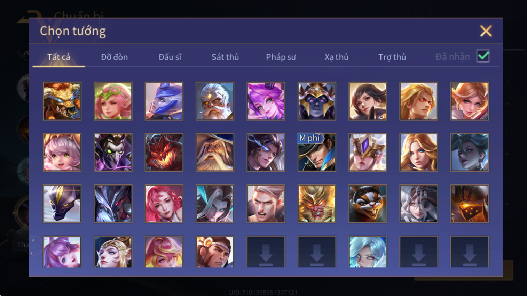Choose the wizard with long beard and hat

[215, 152]
